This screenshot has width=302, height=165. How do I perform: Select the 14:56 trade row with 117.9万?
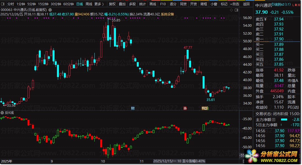coord(277,131)
